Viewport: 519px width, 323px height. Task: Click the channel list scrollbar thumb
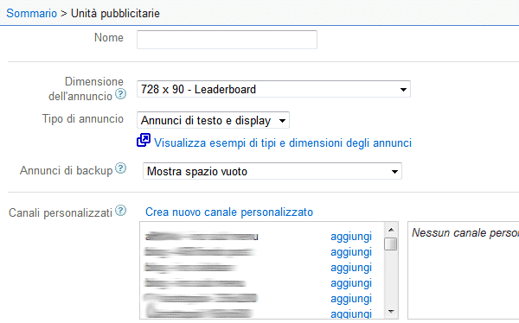point(391,244)
